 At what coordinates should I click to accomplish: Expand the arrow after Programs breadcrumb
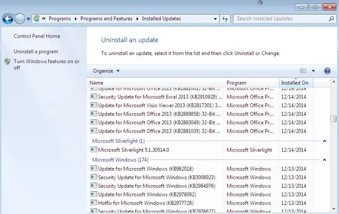click(76, 19)
